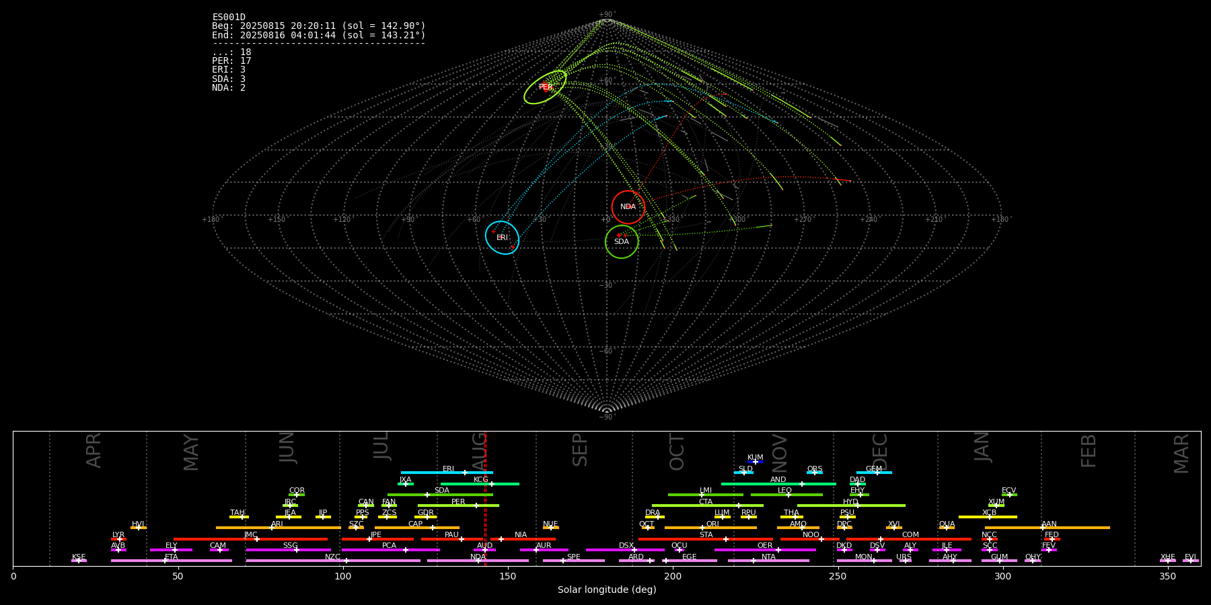Click the red dashed current solar longitude marker
Viewport: 1211px width, 605px height.
pos(485,498)
